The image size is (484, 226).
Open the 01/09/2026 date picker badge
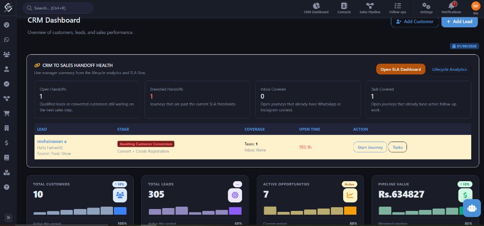point(465,46)
